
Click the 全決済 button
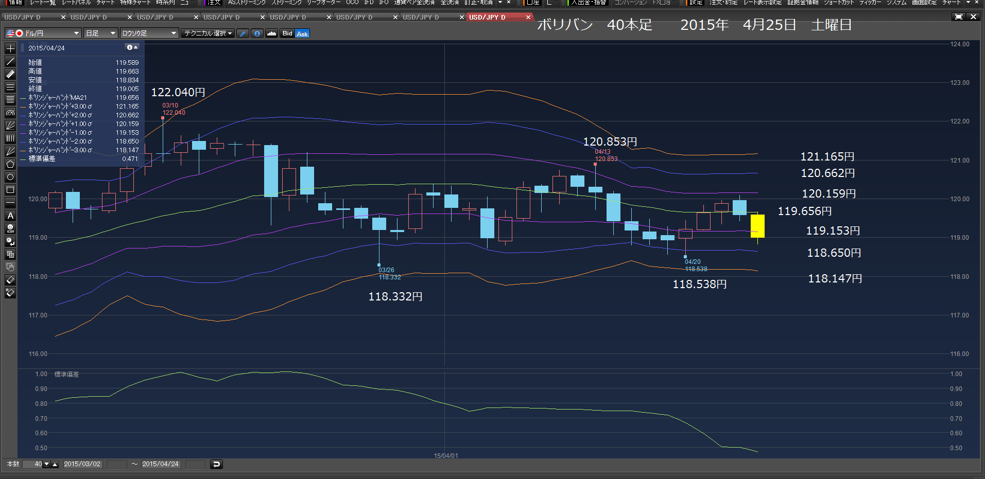point(450,3)
